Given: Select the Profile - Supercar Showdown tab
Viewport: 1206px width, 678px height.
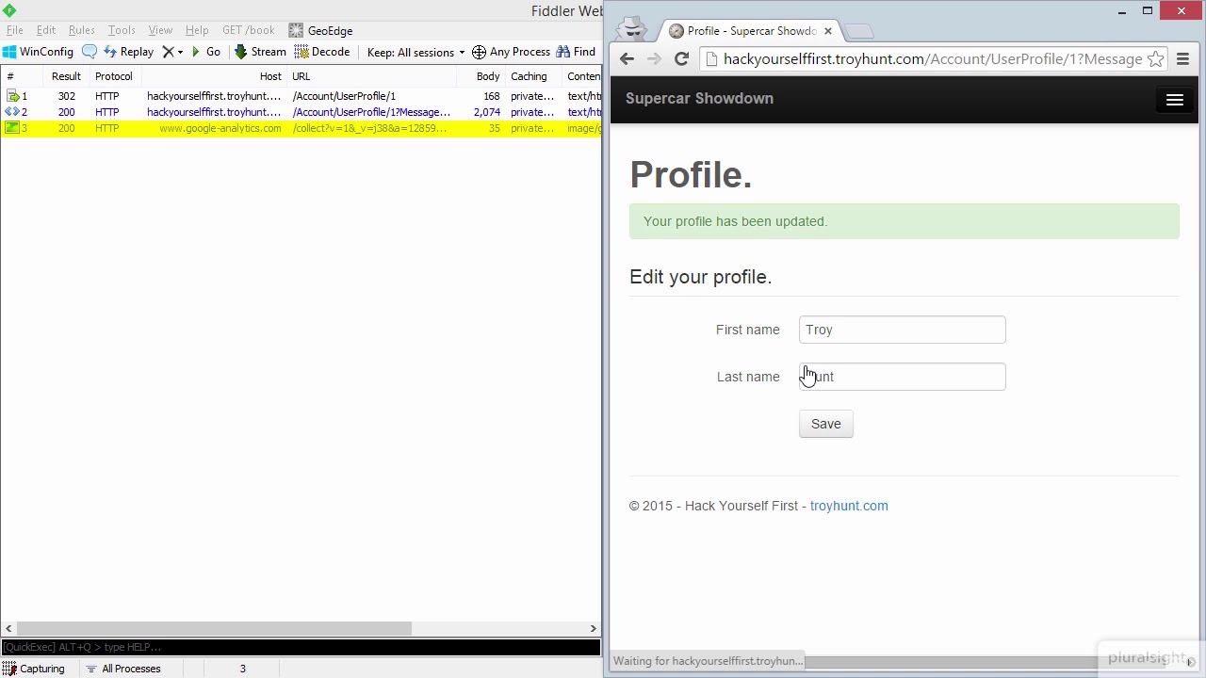Looking at the screenshot, I should 749,31.
